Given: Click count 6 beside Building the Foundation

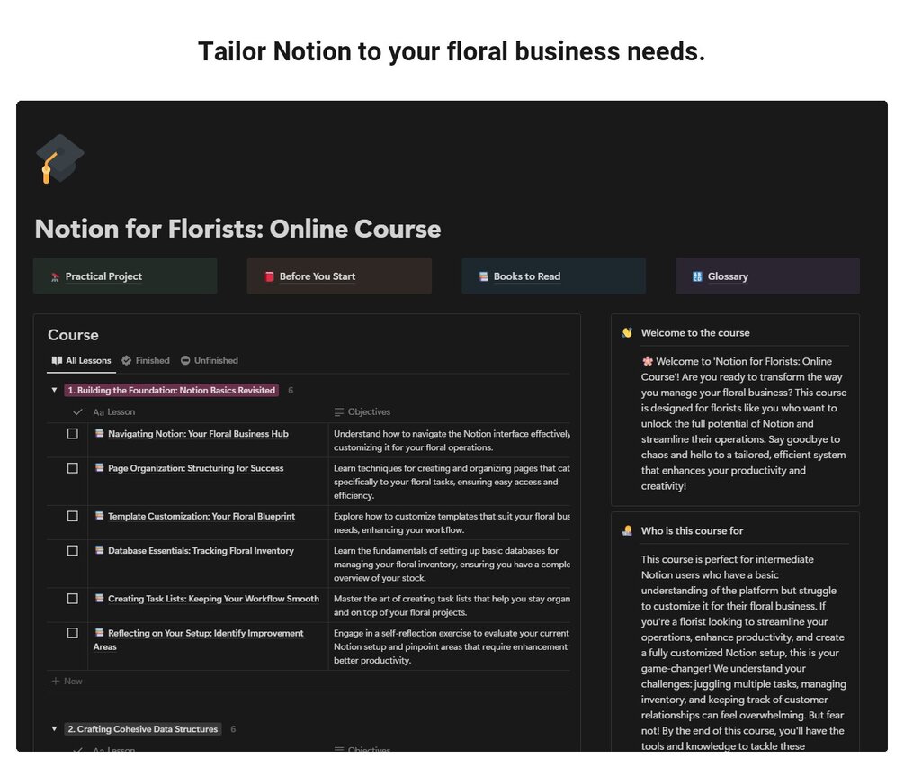Looking at the screenshot, I should click(291, 391).
